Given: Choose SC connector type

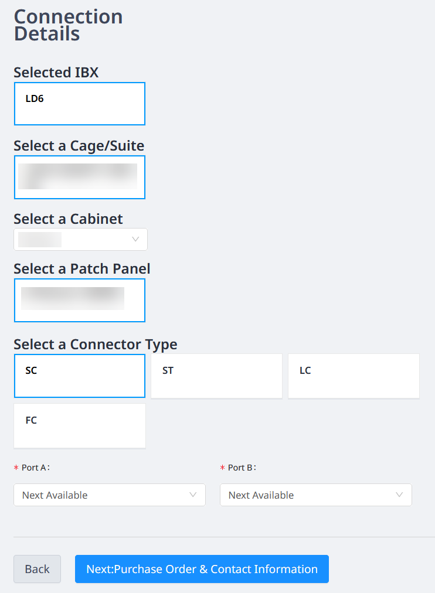Looking at the screenshot, I should click(79, 376).
